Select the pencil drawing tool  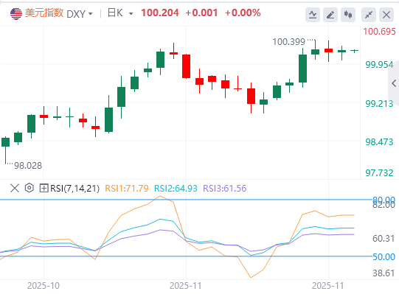(330, 15)
